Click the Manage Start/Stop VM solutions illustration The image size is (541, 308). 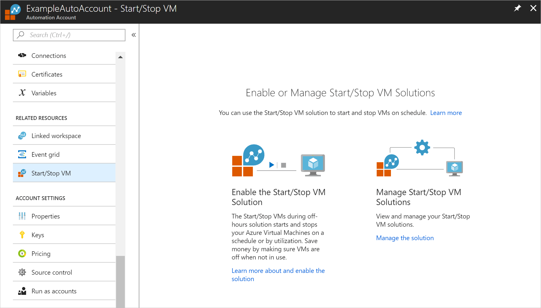[x=420, y=158]
